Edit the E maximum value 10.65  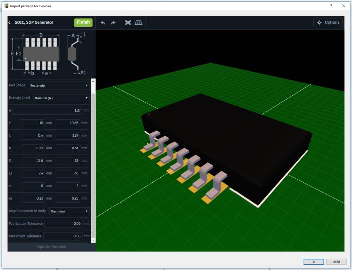point(68,123)
